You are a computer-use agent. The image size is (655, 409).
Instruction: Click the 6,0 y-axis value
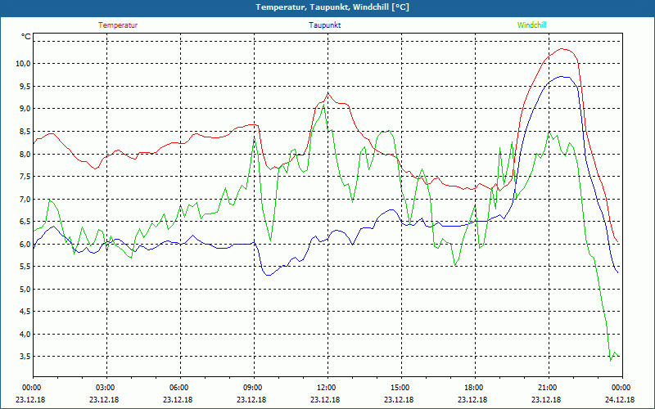[25, 244]
